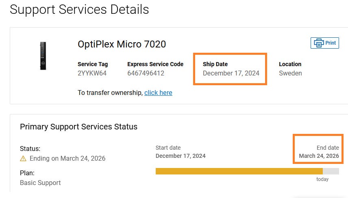
Task: Click the "Ending on March 24, 2026" status text
Action: pyautogui.click(x=67, y=159)
